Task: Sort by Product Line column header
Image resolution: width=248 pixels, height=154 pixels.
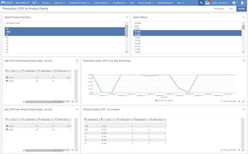Action: pyautogui.click(x=92, y=120)
